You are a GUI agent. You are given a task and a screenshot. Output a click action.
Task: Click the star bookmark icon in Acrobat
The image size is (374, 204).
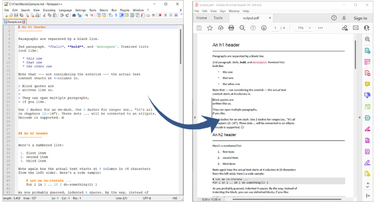[210, 28]
